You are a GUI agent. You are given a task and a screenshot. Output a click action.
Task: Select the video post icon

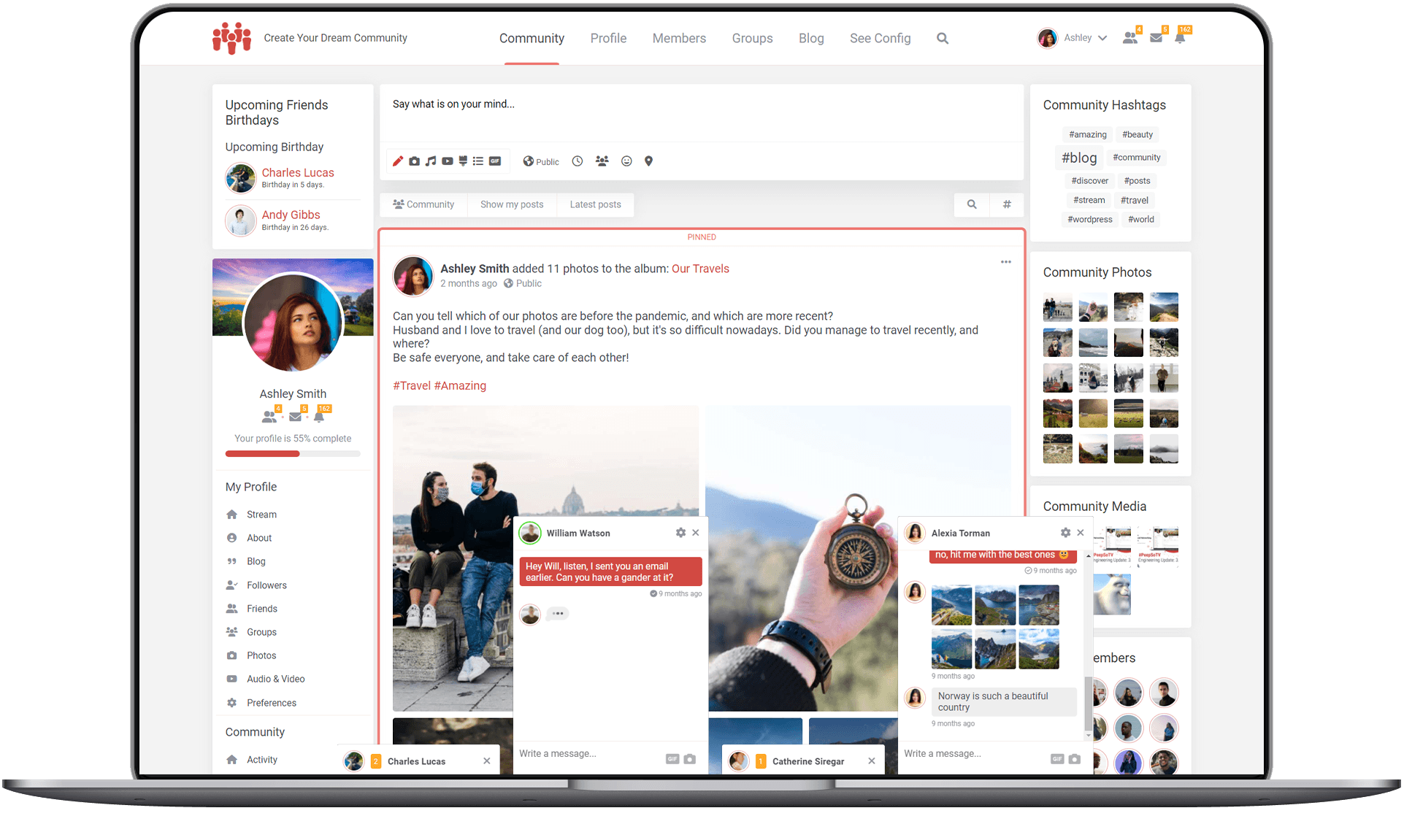pyautogui.click(x=447, y=161)
